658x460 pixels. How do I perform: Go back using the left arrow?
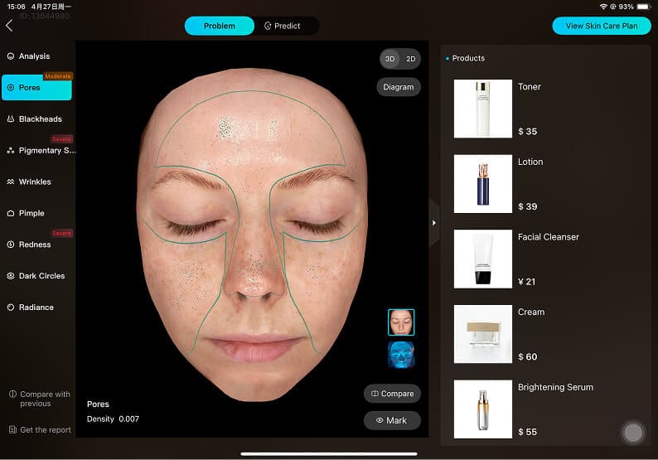(x=9, y=26)
